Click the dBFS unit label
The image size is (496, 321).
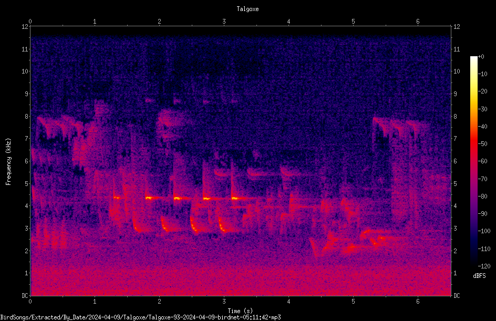479,276
